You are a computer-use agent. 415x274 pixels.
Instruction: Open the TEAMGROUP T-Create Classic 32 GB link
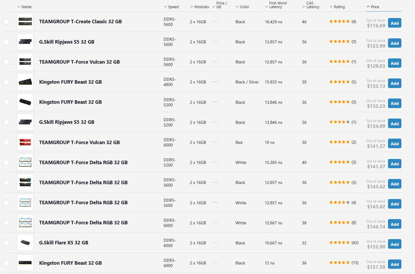80,22
